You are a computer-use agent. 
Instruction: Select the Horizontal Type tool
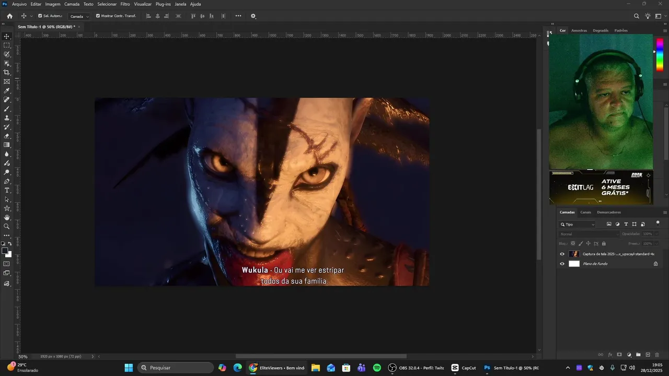[7, 190]
